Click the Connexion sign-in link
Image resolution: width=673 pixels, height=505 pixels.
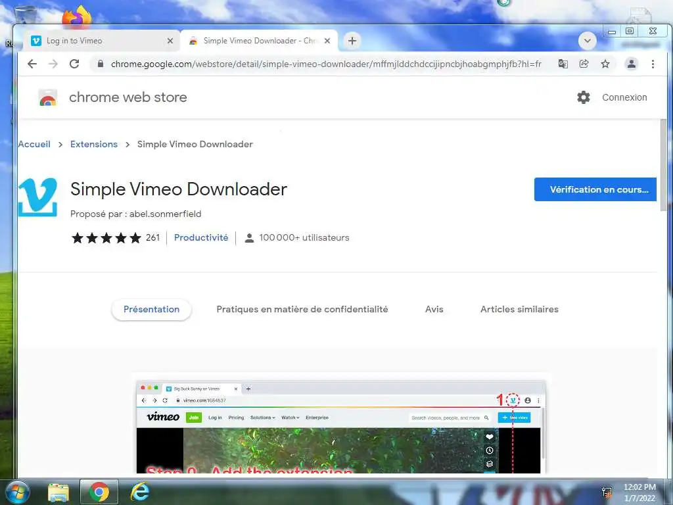coord(624,97)
